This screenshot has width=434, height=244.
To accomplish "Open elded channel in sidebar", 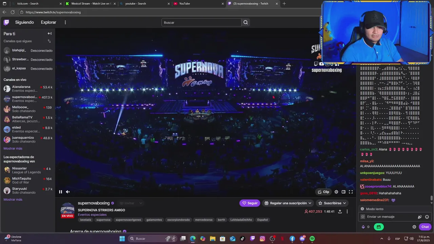I will pyautogui.click(x=27, y=129).
